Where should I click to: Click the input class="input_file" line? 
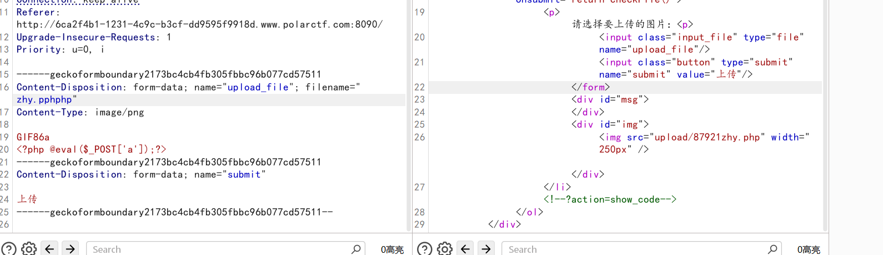[x=702, y=43]
